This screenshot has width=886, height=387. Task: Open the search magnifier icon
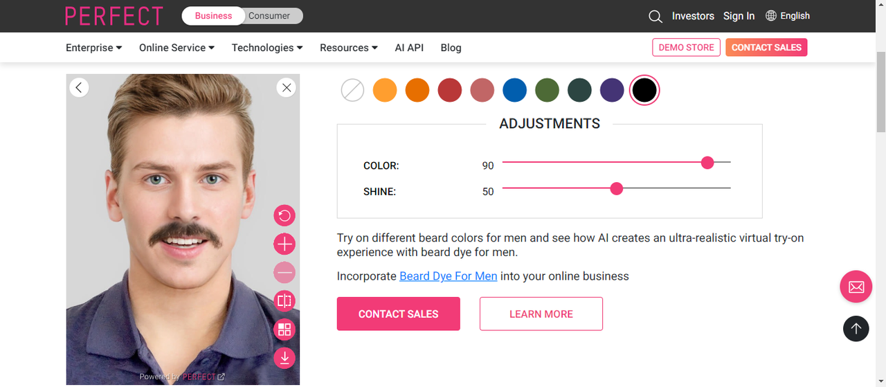click(x=655, y=17)
